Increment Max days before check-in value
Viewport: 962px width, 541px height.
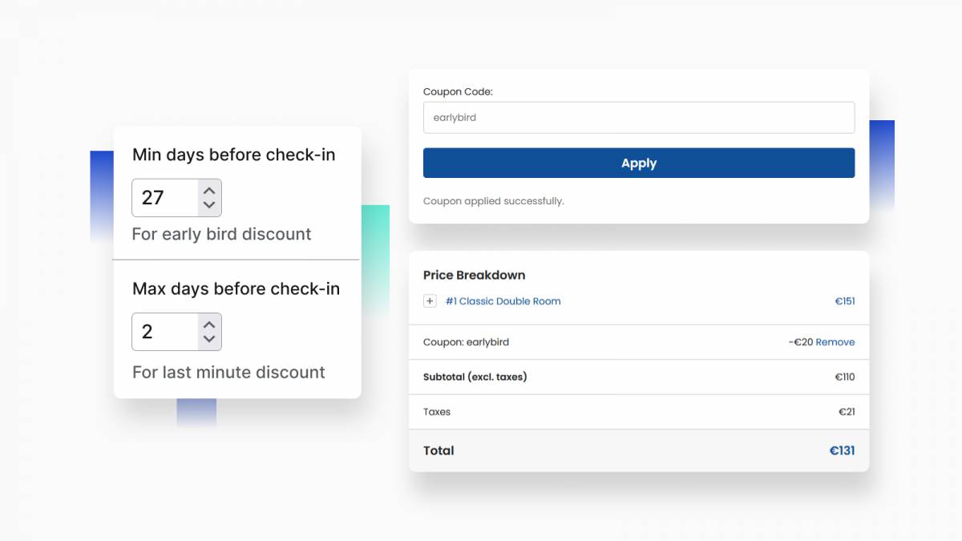(208, 324)
